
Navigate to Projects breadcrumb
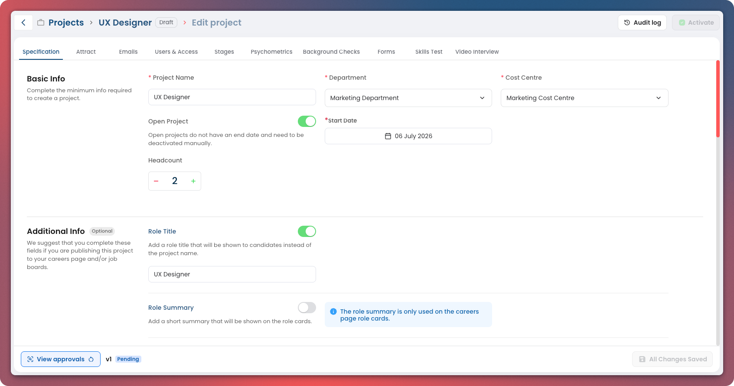[66, 23]
